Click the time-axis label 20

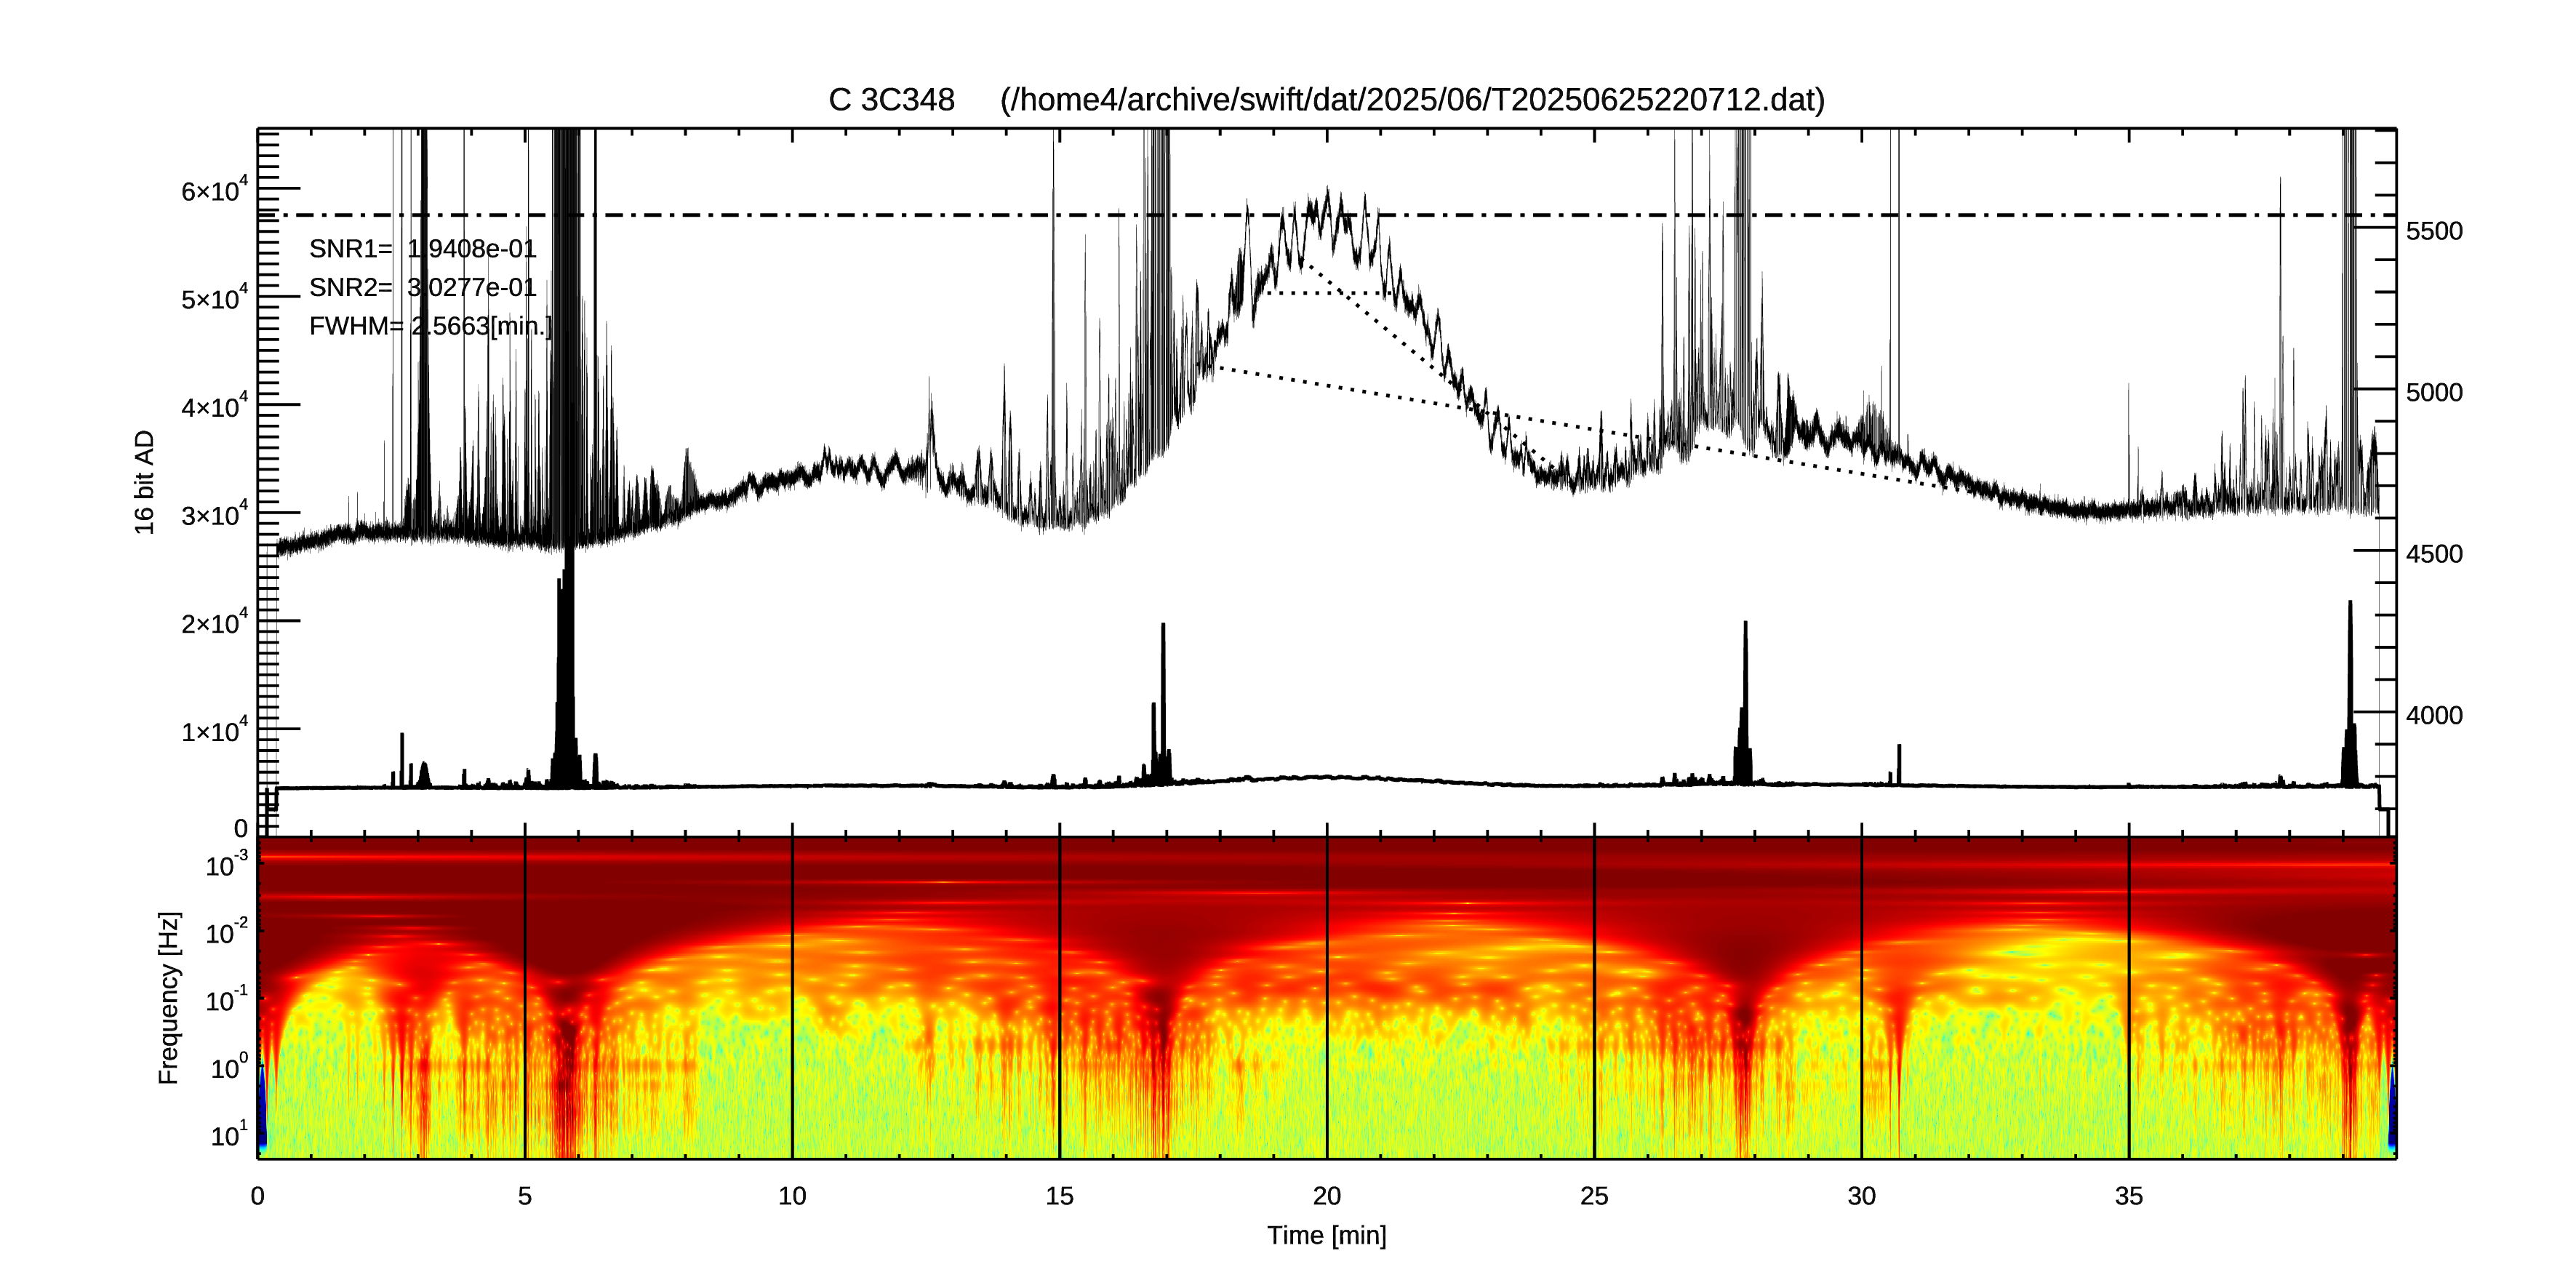[x=1327, y=1196]
